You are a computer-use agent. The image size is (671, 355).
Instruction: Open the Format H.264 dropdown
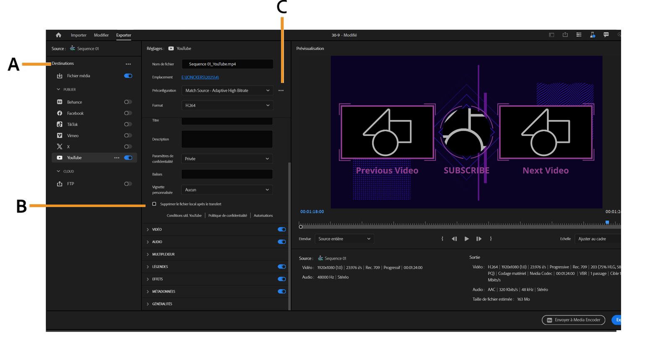[227, 106]
